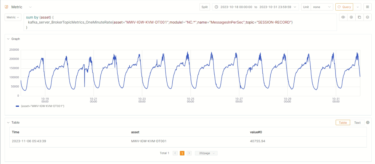Switch result view to Table
The height and width of the screenshot is (164, 375).
[343, 122]
